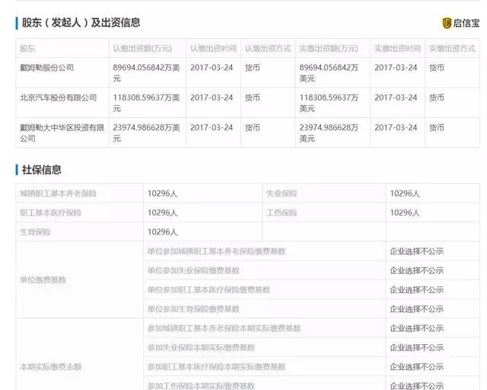Viewport: 487px width, 390px height.
Task: Click the 实缴出资额(万元) column header
Action: [x=329, y=49]
